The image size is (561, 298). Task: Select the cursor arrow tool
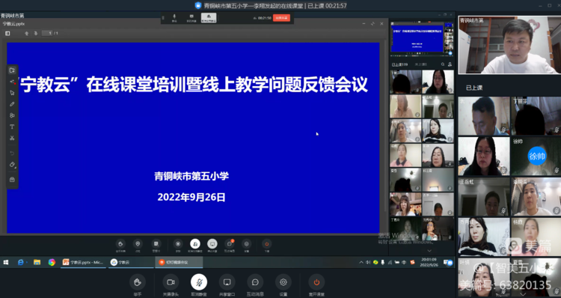(x=12, y=93)
